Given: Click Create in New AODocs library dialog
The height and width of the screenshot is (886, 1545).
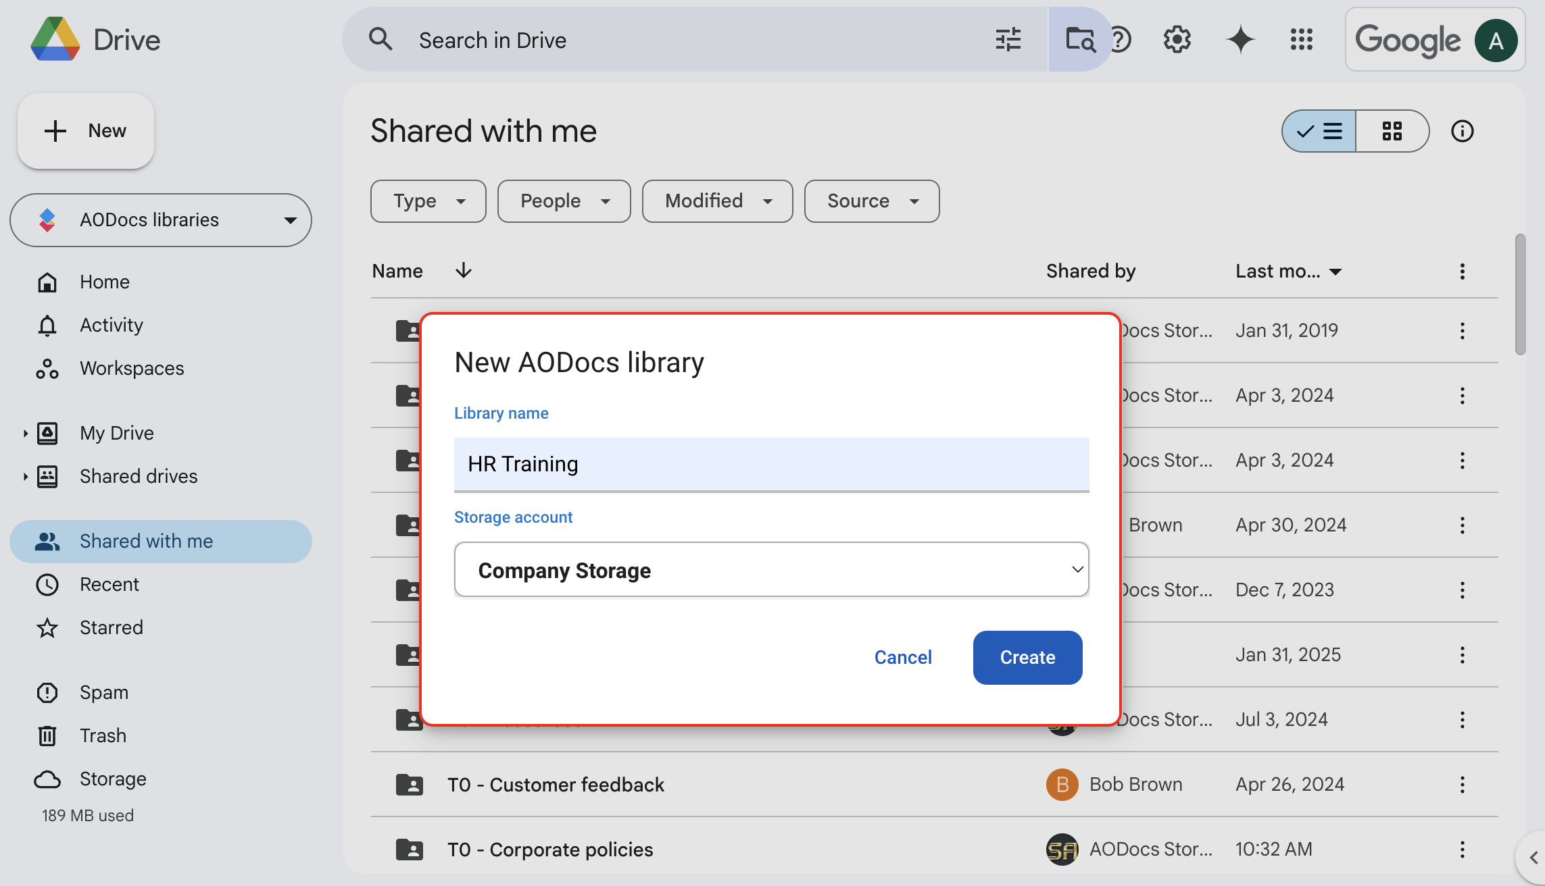Looking at the screenshot, I should tap(1027, 658).
